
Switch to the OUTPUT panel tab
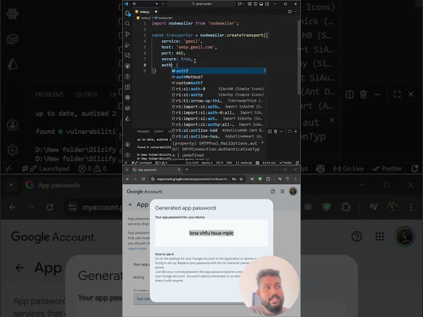coord(159,131)
